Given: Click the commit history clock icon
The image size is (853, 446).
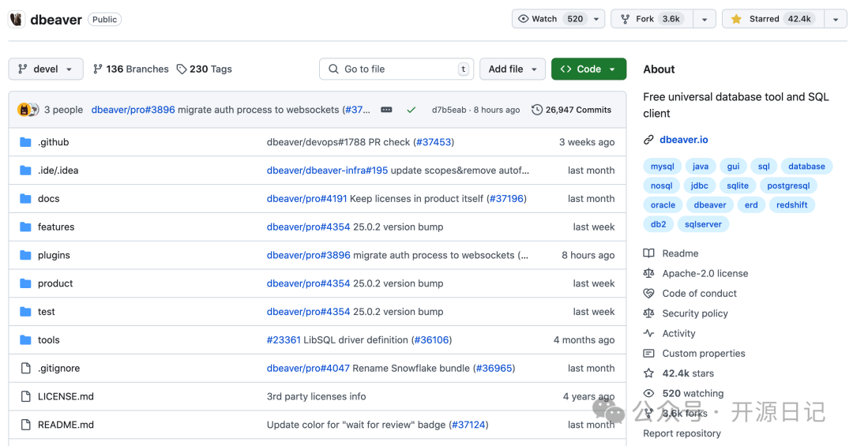Looking at the screenshot, I should pyautogui.click(x=537, y=110).
